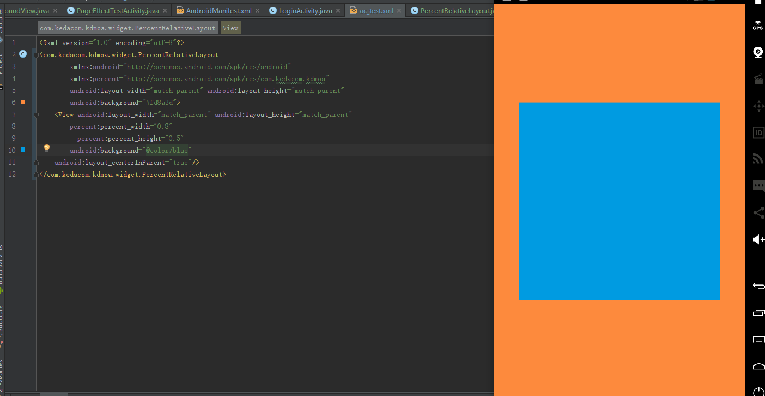This screenshot has width=765, height=396.
Task: Click the fold marker on line 11
Action: click(x=36, y=163)
